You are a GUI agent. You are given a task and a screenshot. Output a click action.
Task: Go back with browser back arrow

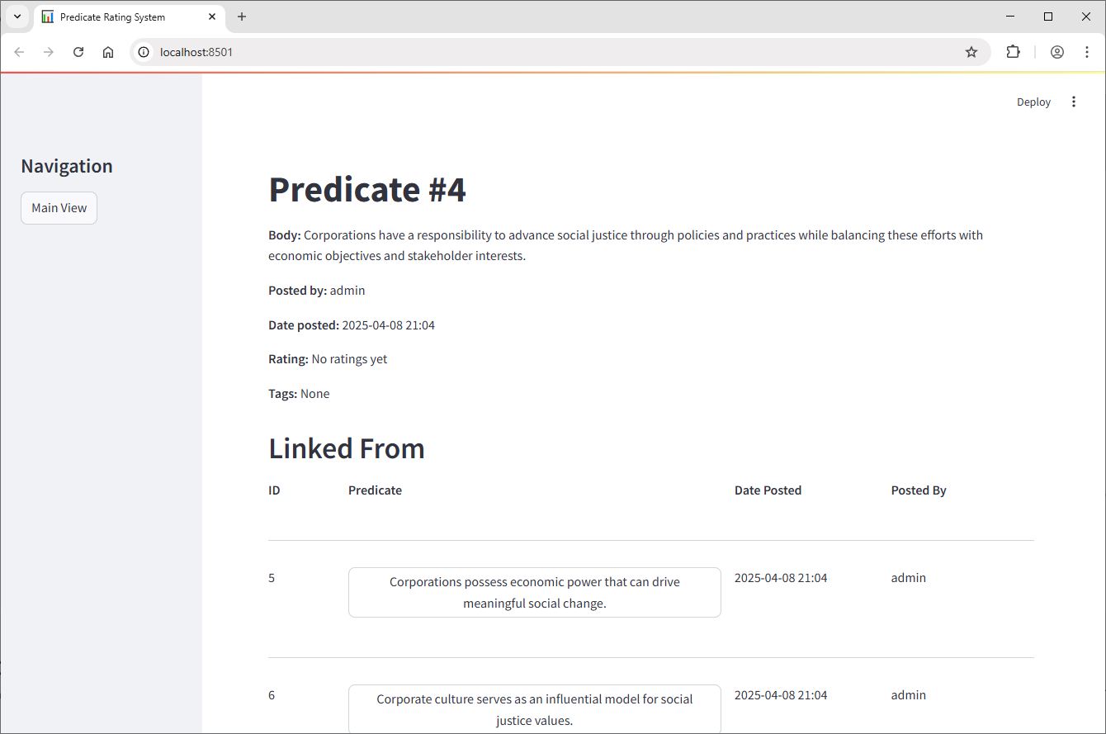20,52
